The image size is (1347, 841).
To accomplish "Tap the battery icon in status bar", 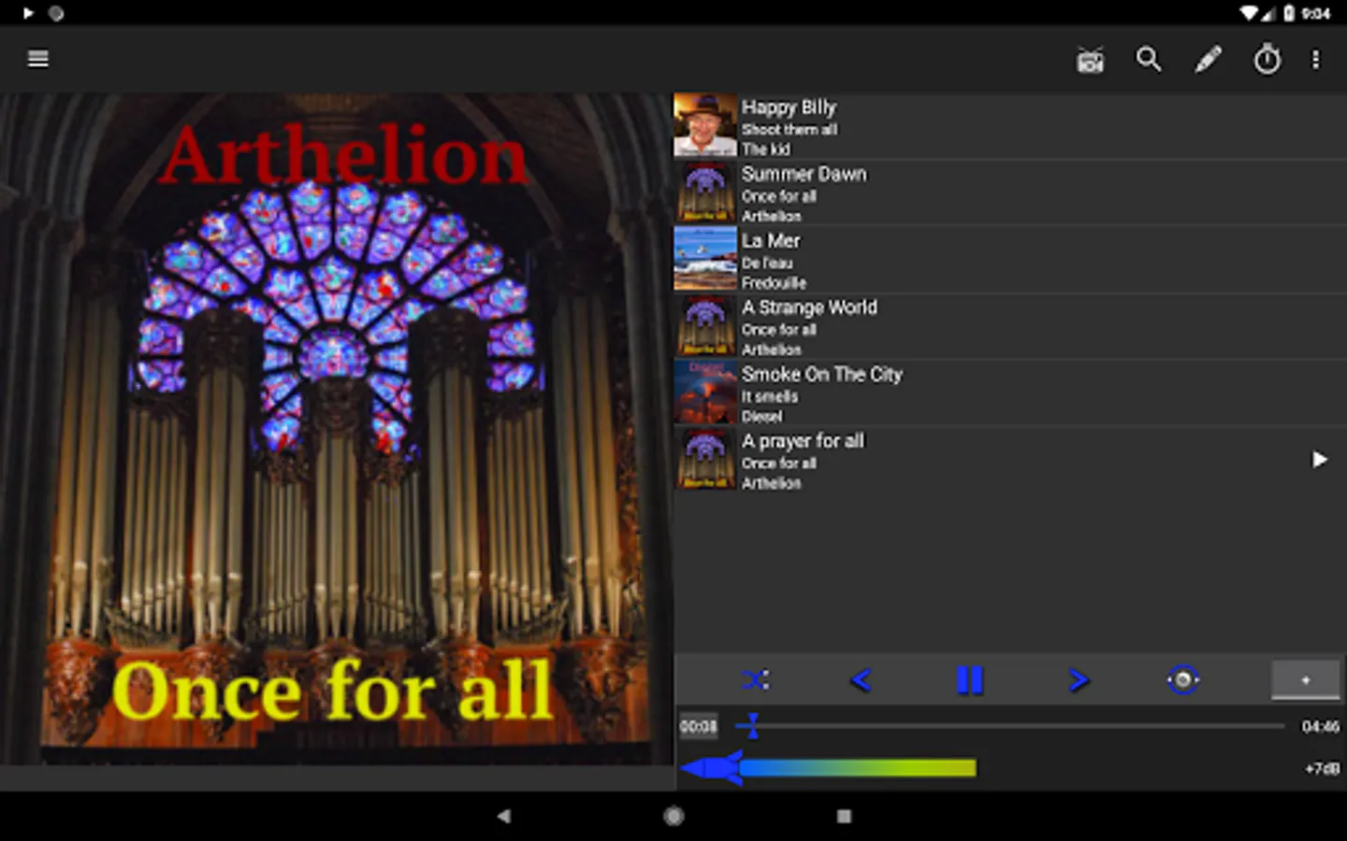I will click(1289, 13).
